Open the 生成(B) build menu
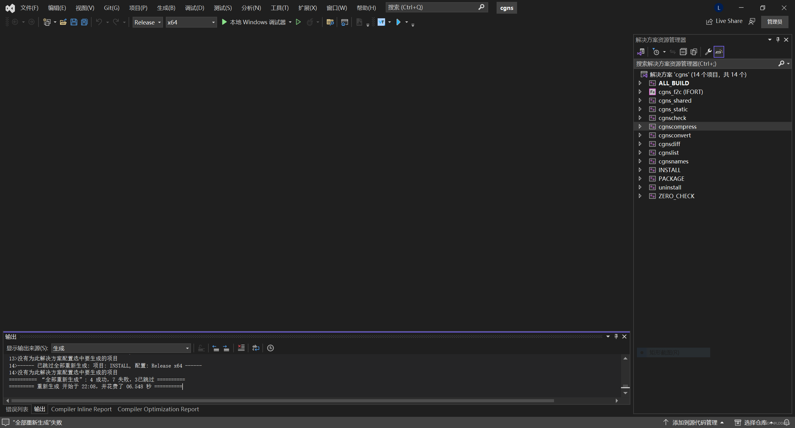 [x=166, y=8]
